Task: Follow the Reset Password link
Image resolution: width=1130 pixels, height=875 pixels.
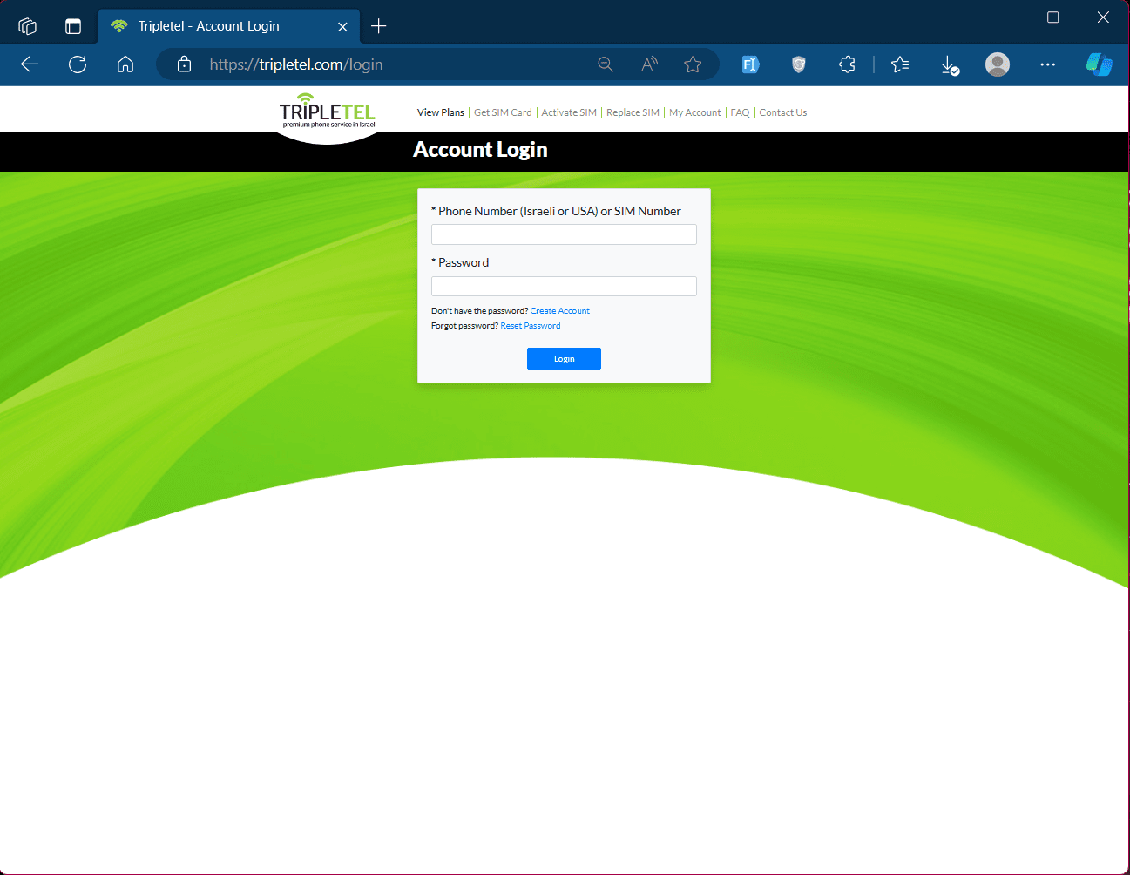Action: tap(531, 326)
